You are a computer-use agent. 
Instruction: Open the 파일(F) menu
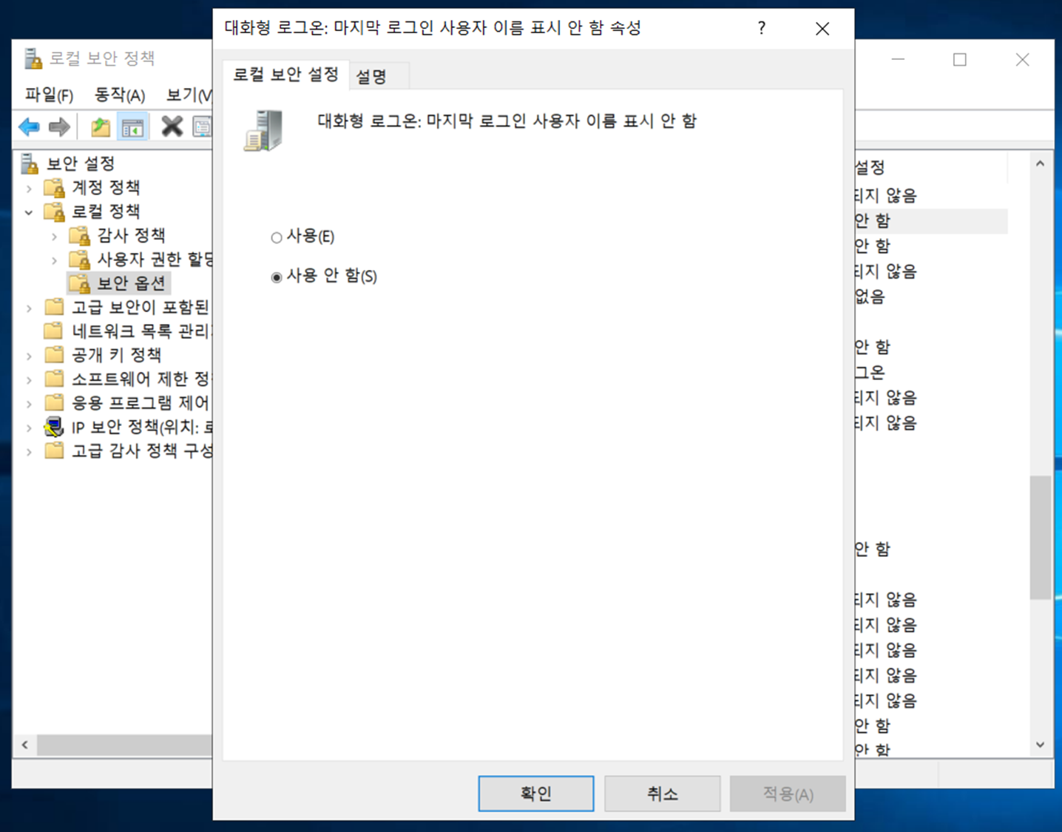[x=49, y=95]
